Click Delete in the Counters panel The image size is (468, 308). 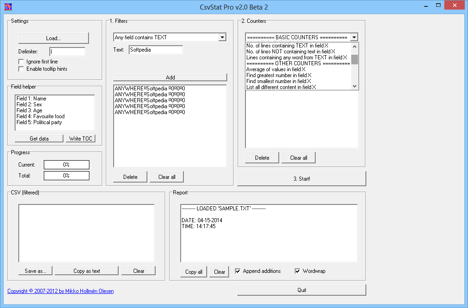click(x=262, y=158)
